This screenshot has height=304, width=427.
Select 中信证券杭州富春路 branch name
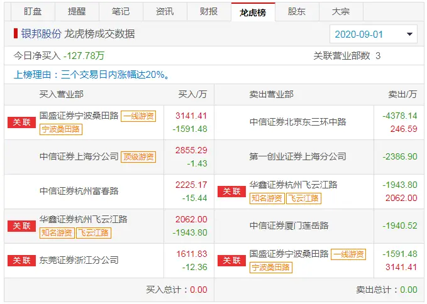click(x=79, y=191)
